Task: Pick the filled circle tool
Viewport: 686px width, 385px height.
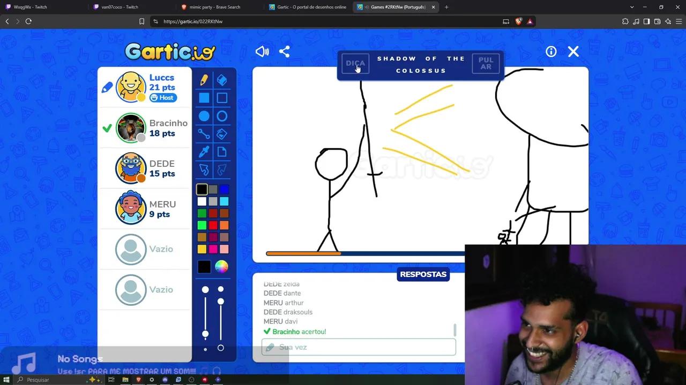Action: [x=204, y=116]
